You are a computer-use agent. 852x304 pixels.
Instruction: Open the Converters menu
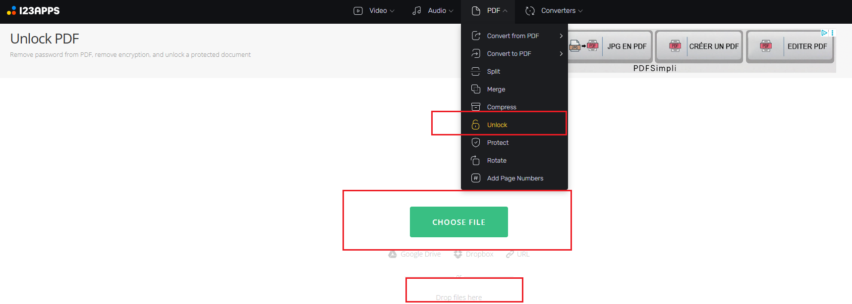click(554, 10)
